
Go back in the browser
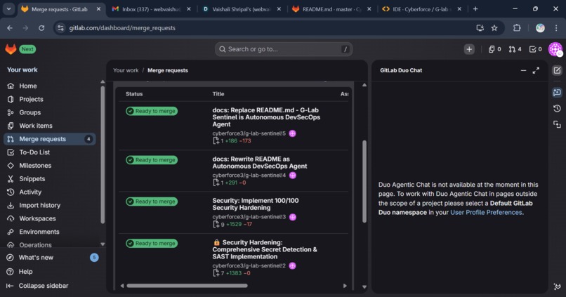tap(10, 28)
